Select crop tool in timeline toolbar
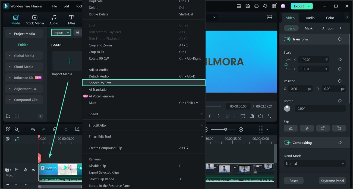353x189 pixels. [77, 129]
